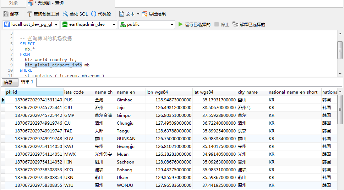Viewport: 344px width, 190px height.
Task: Click the MWX iata code cell
Action: [78, 154]
